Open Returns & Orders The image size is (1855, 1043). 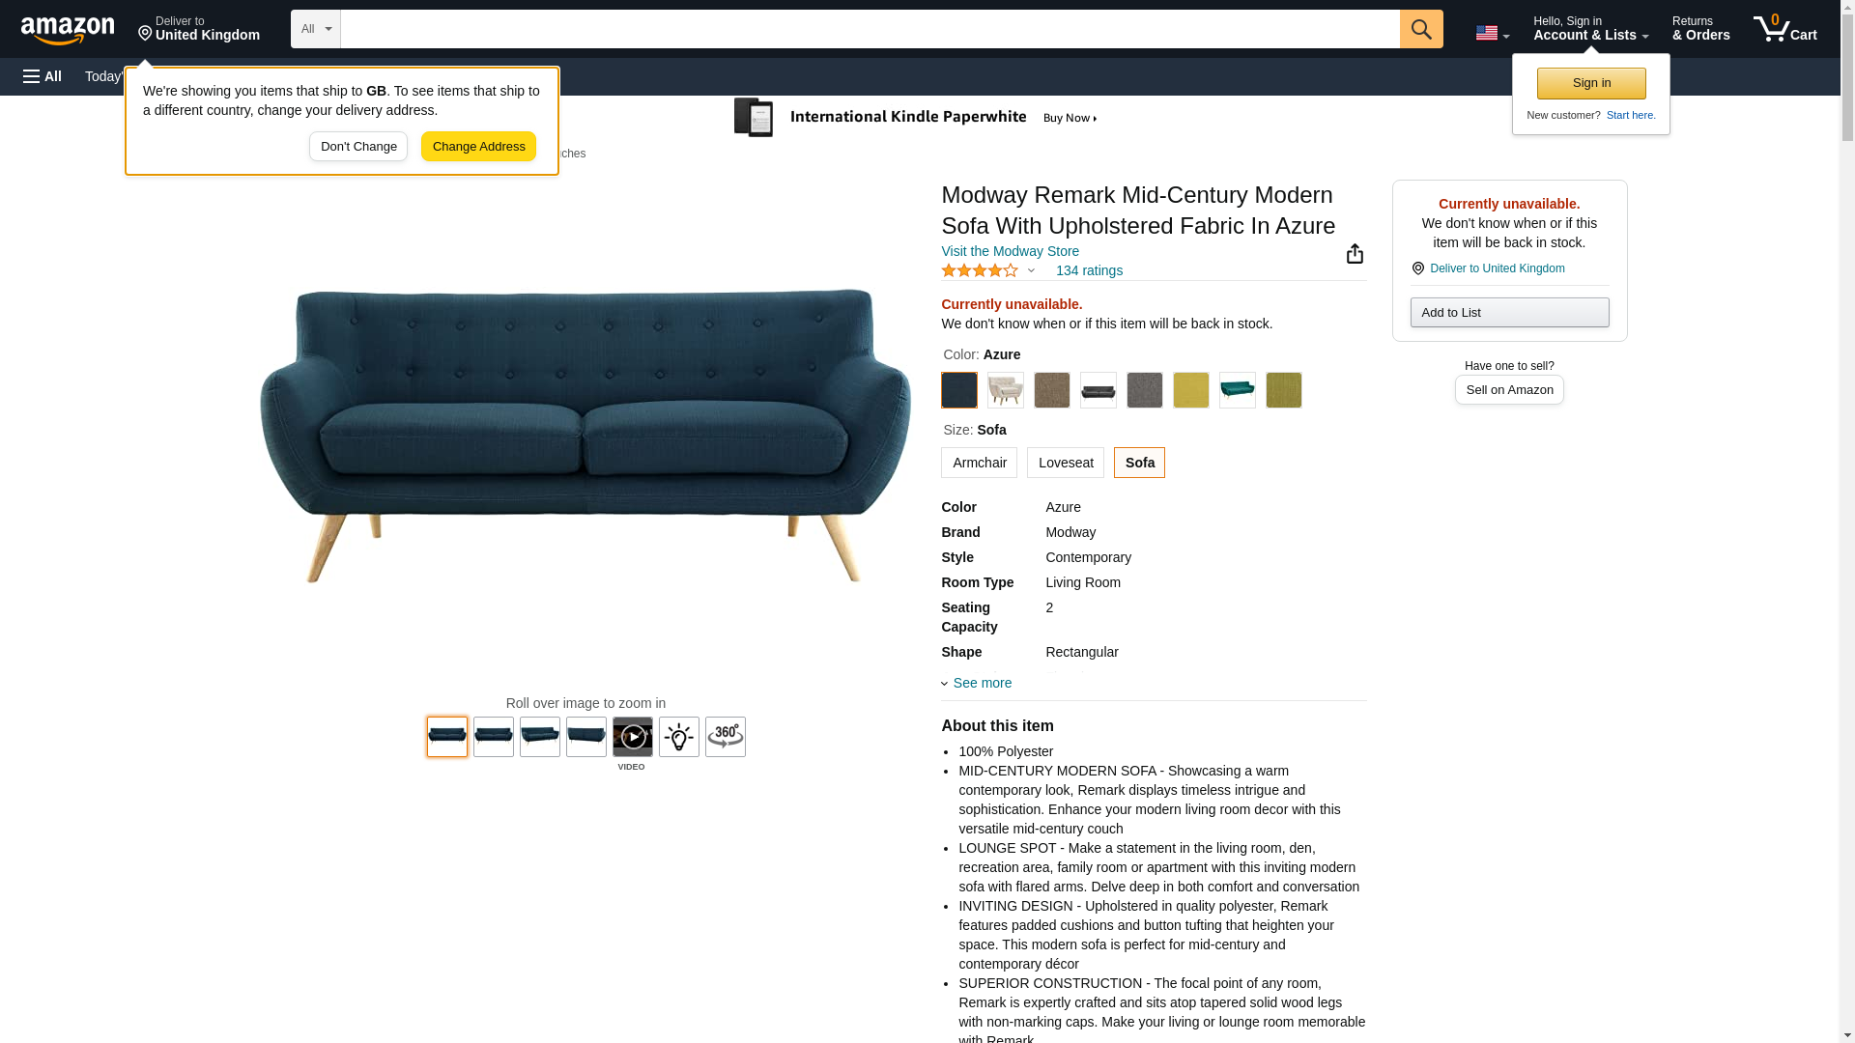1700,29
